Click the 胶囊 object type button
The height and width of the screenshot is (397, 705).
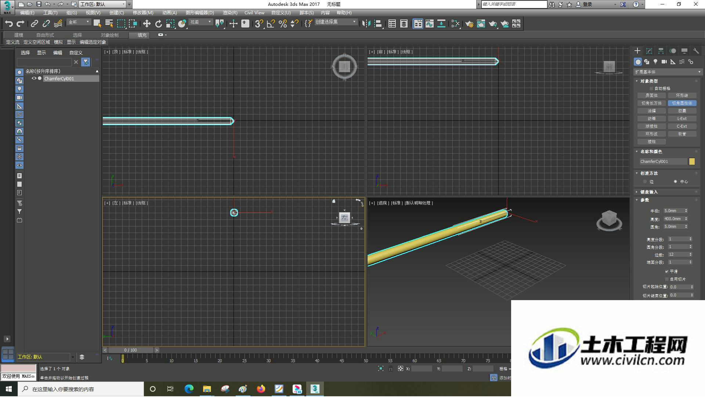(682, 111)
